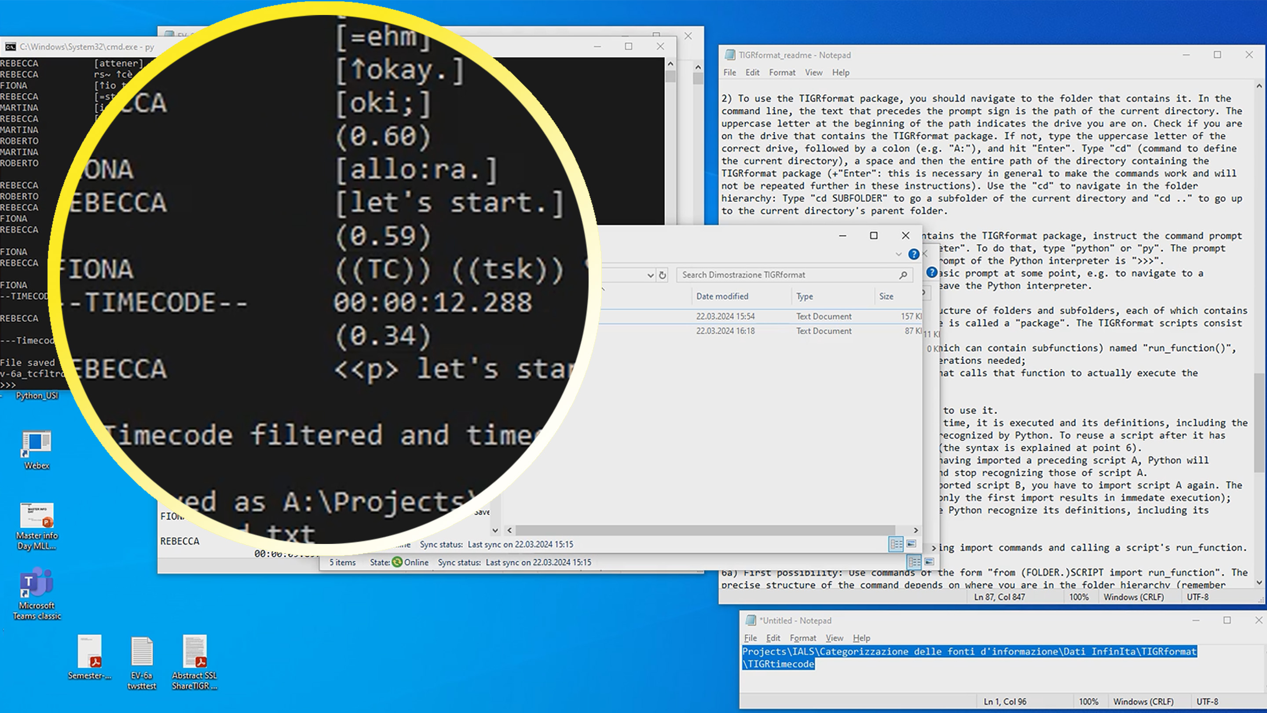The height and width of the screenshot is (713, 1267).
Task: Select the Abstract SSL ShareTIGR PDF icon
Action: click(x=194, y=662)
